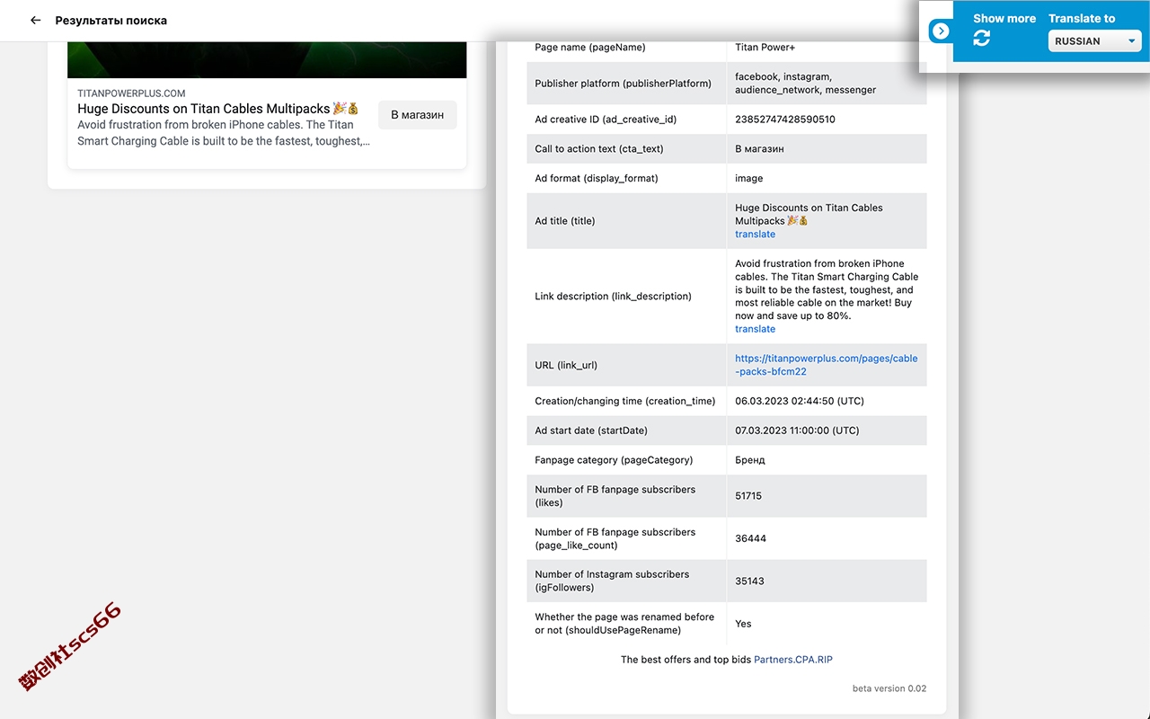1150x719 pixels.
Task: Click the Number of FB fanpage subscribers (likes) label
Action: click(615, 496)
